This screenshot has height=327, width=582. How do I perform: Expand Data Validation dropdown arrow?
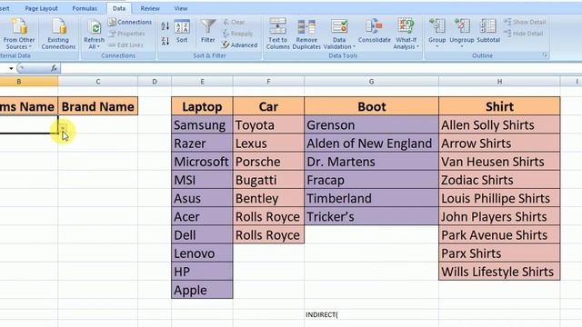pyautogui.click(x=354, y=46)
